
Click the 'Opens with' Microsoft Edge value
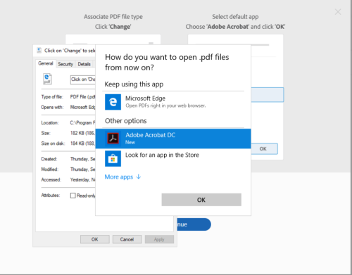pos(83,107)
